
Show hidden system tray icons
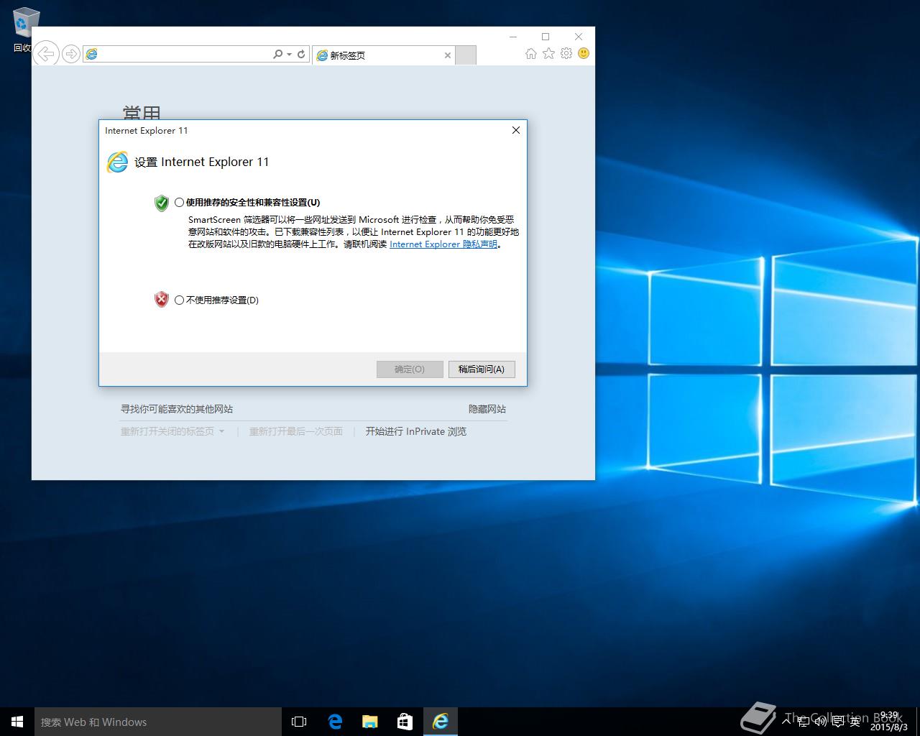pos(787,720)
